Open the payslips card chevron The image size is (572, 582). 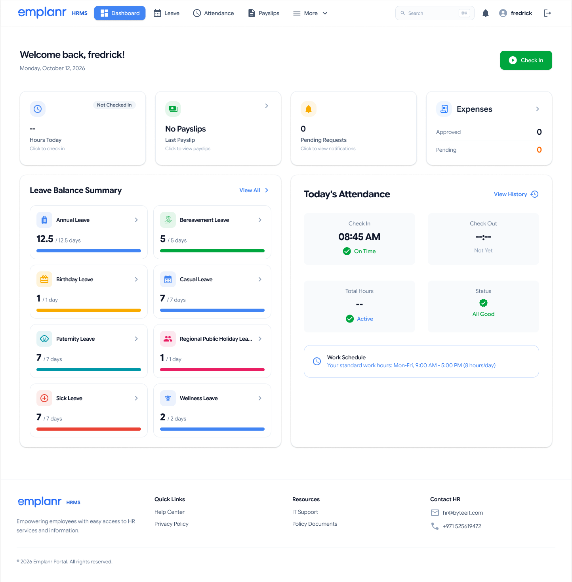click(x=267, y=106)
